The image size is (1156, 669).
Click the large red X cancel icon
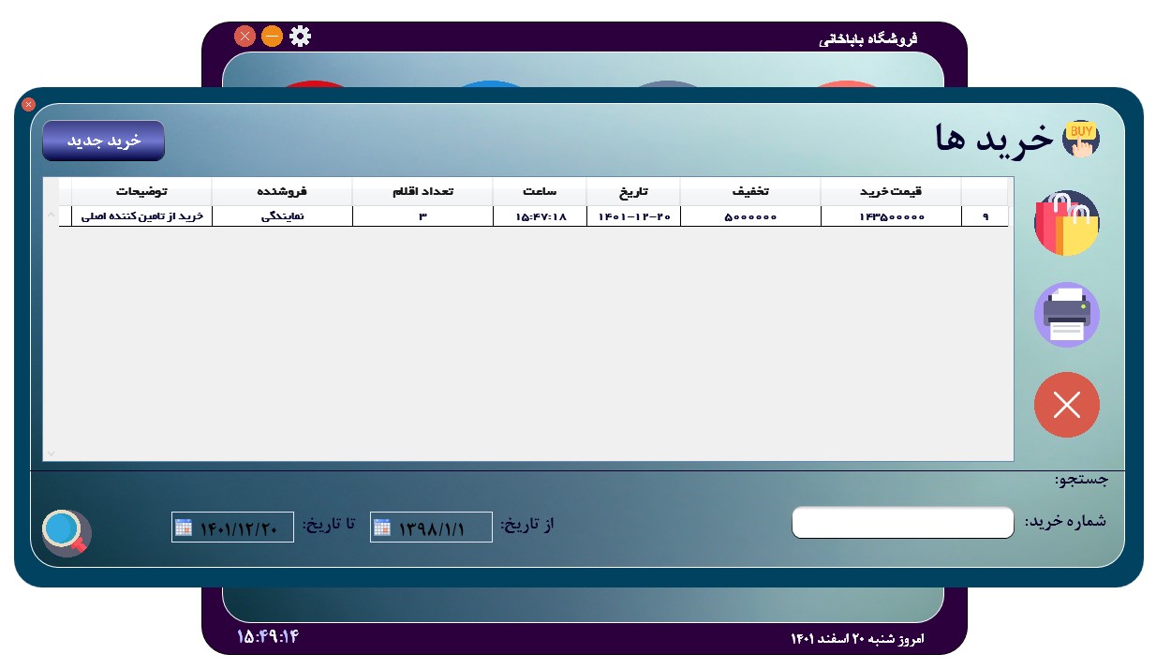[x=1066, y=405]
